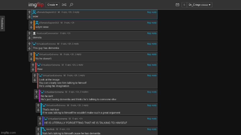The image size is (241, 135).
Task: Open YourLocalCommenter's profile name
Action: point(47,33)
